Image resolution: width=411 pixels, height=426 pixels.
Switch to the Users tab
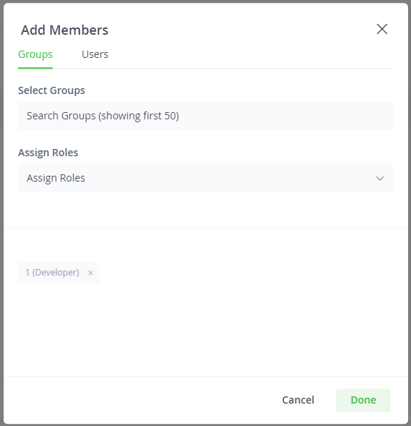pyautogui.click(x=95, y=54)
